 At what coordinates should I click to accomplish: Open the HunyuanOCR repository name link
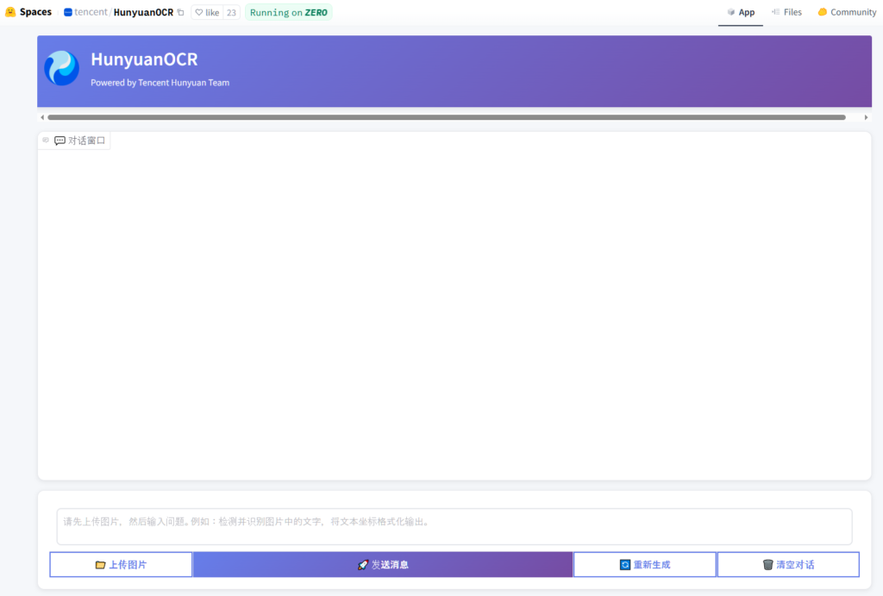click(x=143, y=12)
